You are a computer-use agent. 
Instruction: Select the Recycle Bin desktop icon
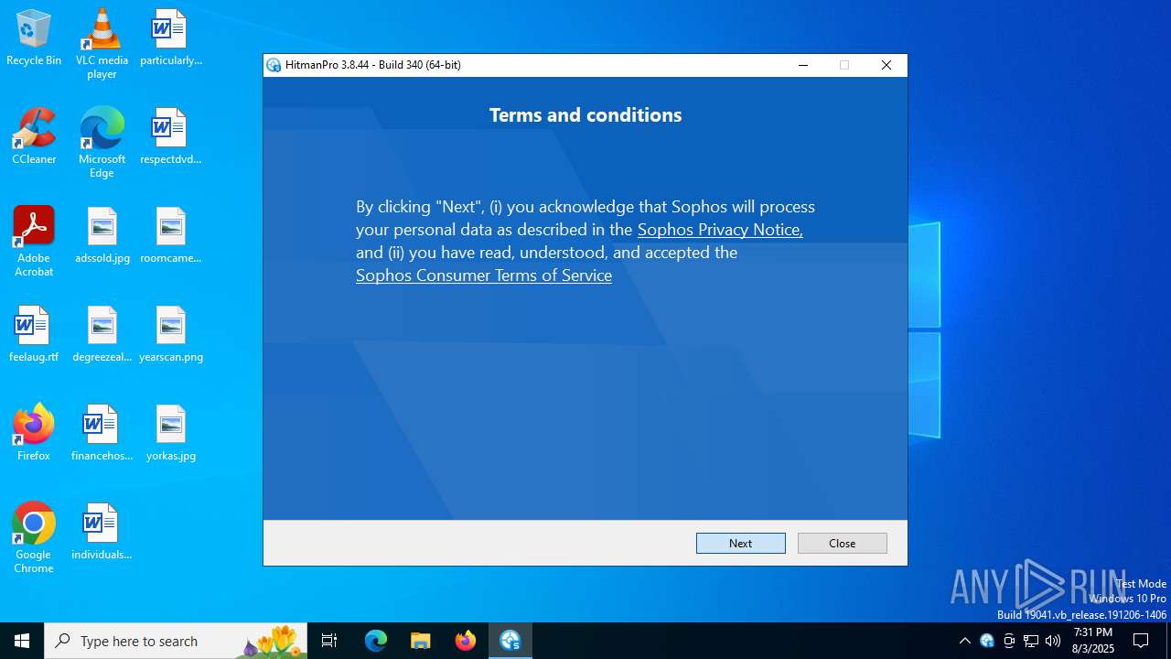[x=34, y=38]
